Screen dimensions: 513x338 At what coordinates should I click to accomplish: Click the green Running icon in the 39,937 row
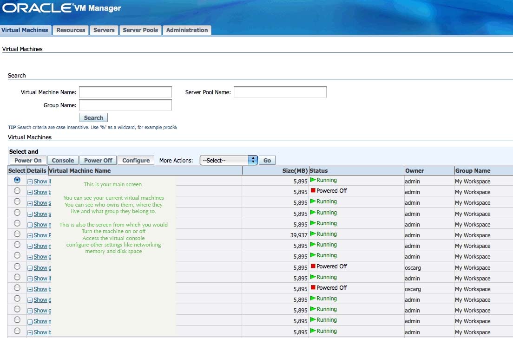[313, 234]
